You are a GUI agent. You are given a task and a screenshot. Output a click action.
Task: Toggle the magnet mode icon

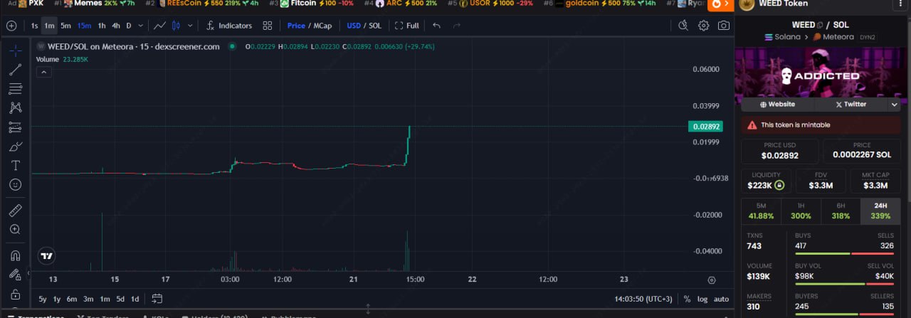(15, 255)
